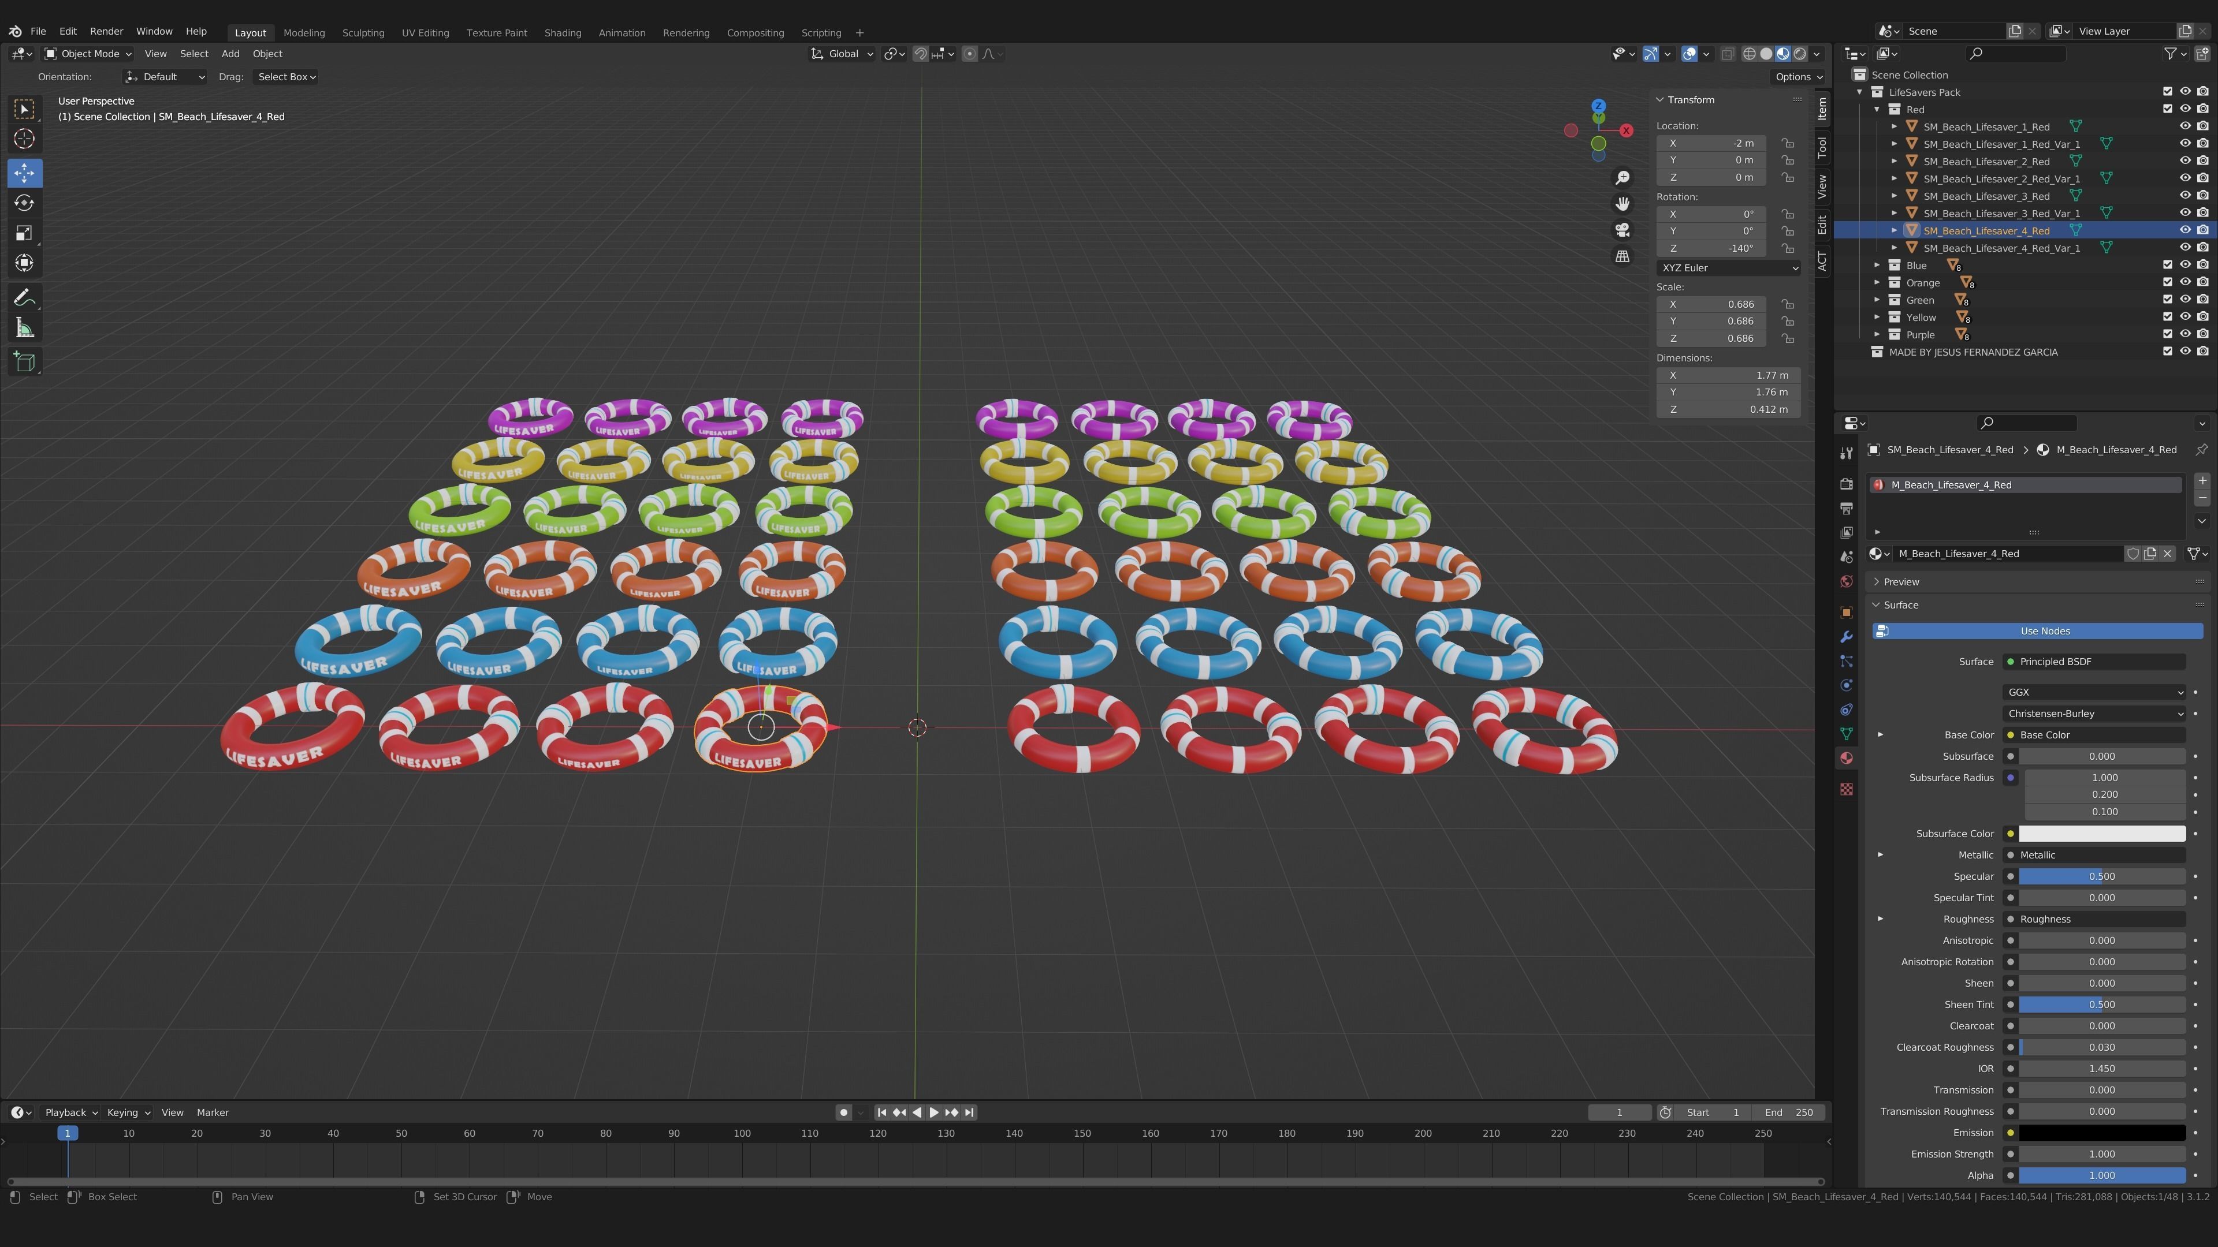Image resolution: width=2218 pixels, height=1247 pixels.
Task: Click the viewport Options button
Action: tap(1798, 77)
